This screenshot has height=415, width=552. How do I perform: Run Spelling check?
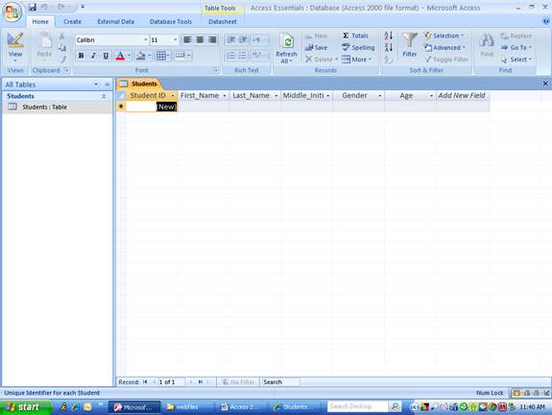click(x=358, y=48)
